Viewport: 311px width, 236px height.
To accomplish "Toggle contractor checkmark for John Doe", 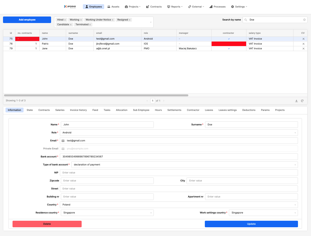I will point(229,39).
